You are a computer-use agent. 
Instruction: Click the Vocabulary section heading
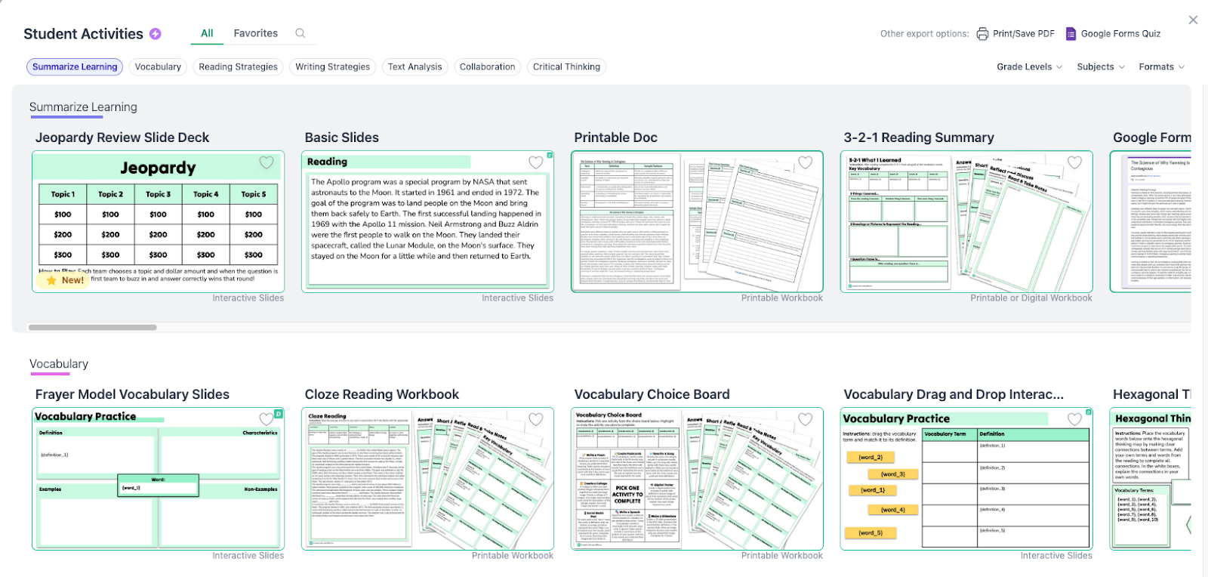click(x=59, y=364)
